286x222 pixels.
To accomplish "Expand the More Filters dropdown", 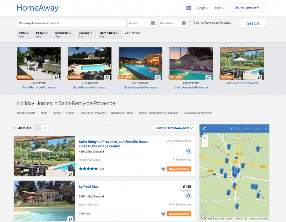I will point(109,34).
